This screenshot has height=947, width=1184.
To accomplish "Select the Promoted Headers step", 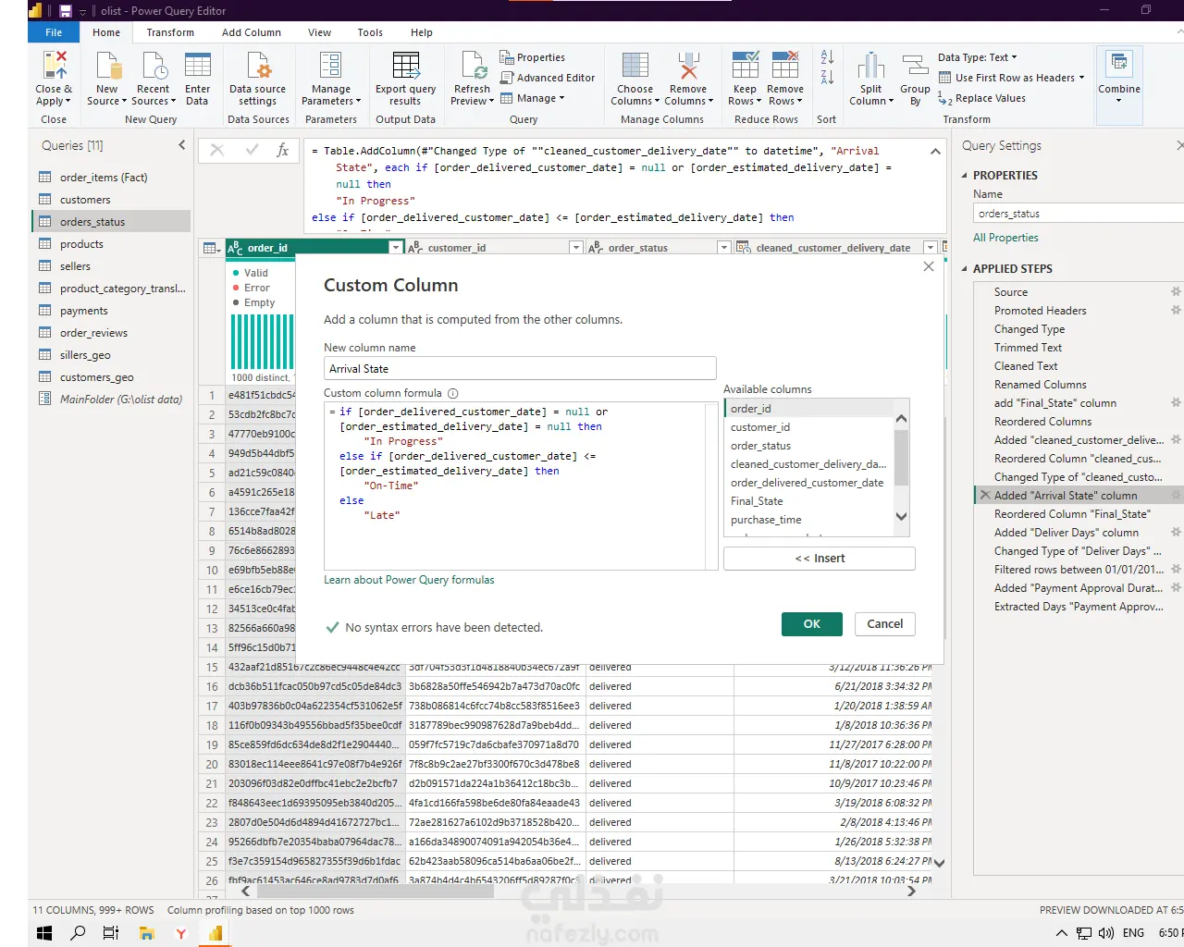I will tap(1041, 311).
